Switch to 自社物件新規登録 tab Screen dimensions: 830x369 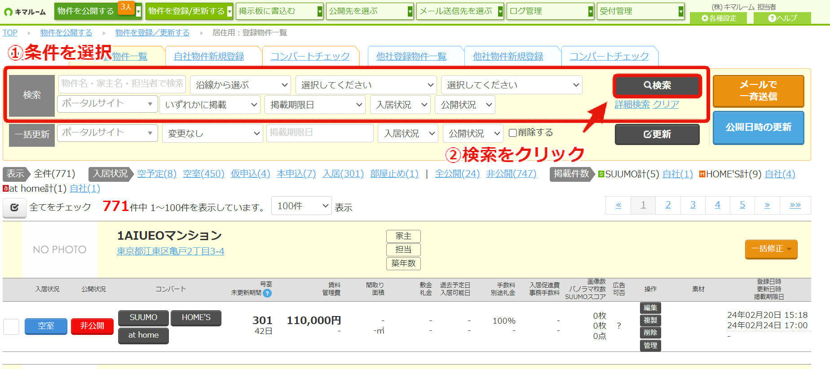click(x=209, y=57)
